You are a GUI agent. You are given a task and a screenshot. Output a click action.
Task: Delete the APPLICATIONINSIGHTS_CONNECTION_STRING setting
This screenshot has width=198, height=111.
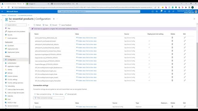tap(172, 51)
